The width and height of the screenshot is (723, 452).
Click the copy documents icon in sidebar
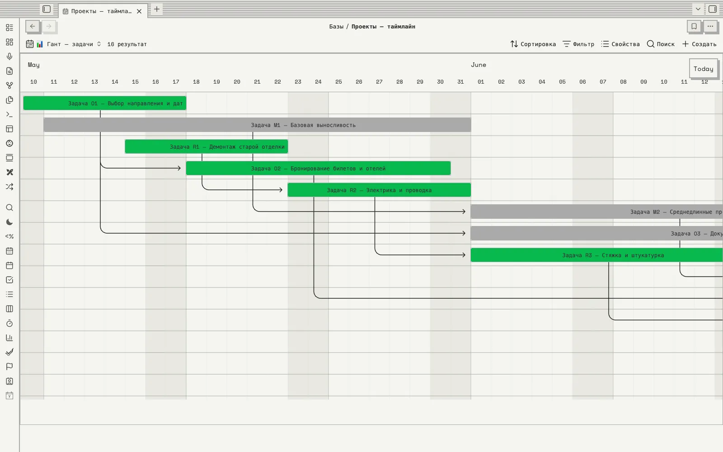9,100
